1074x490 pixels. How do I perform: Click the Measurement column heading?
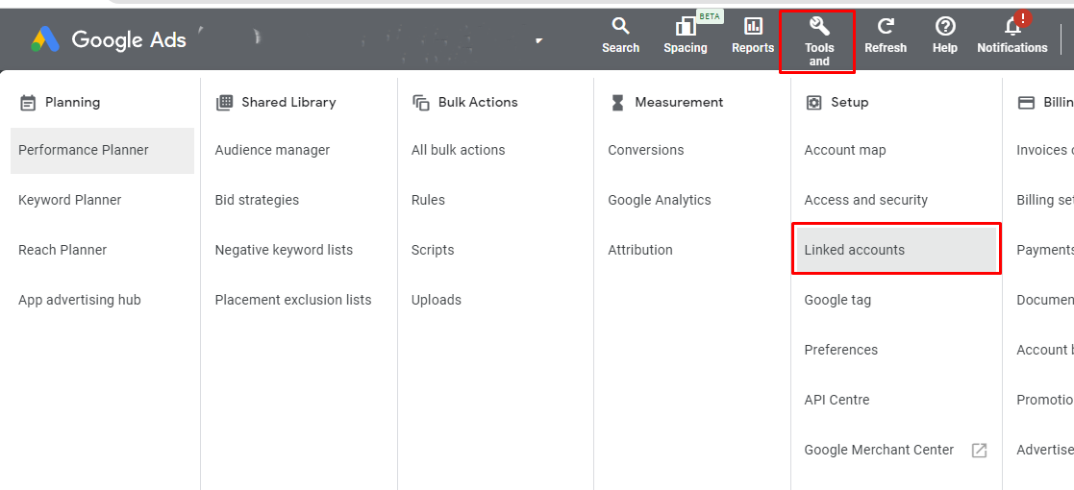click(679, 102)
